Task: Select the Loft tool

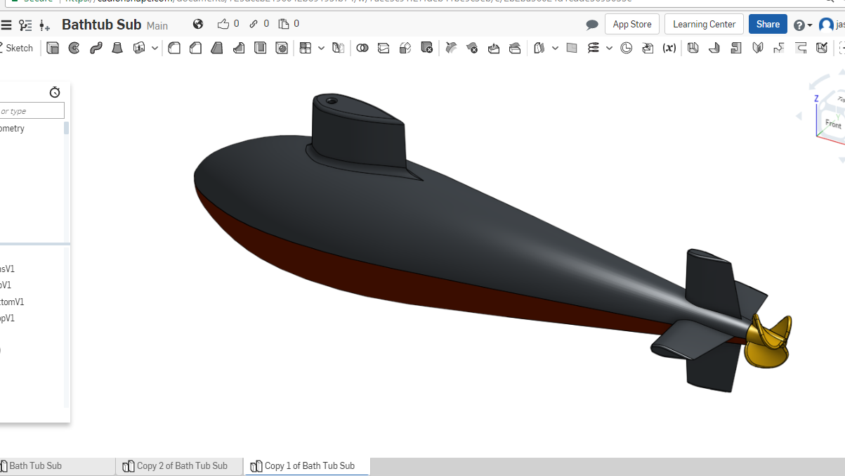Action: pos(117,49)
